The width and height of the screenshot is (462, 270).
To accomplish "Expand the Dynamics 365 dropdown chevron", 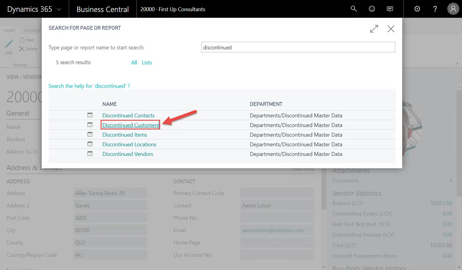I will 59,9.
